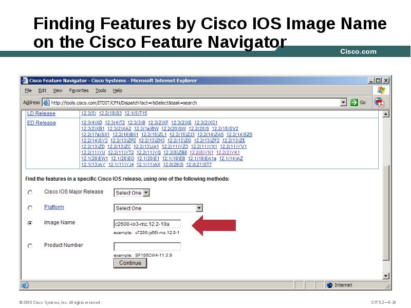Open the Help menu

point(118,91)
